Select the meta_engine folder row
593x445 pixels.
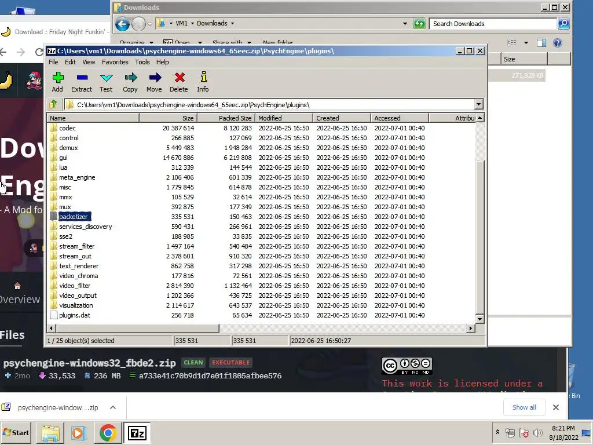[261, 177]
